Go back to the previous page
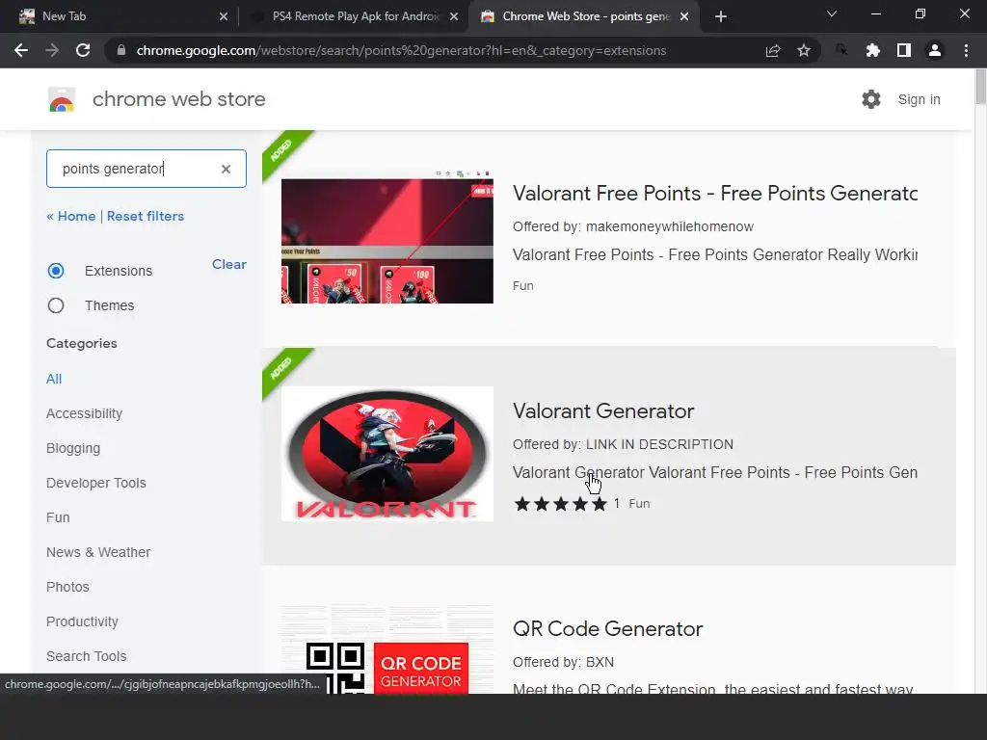The width and height of the screenshot is (987, 740). pyautogui.click(x=21, y=50)
